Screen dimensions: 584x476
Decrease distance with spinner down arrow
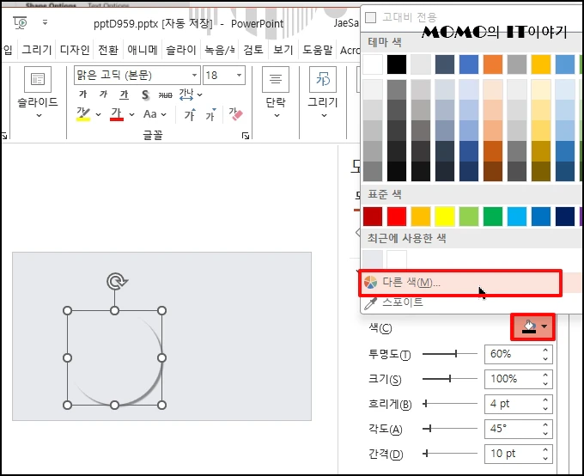(545, 459)
